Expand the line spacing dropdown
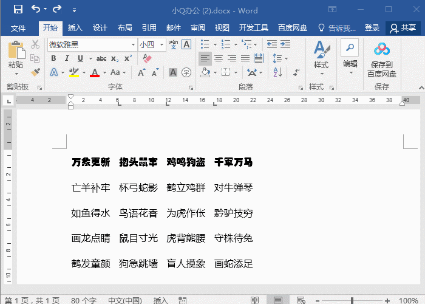The width and height of the screenshot is (425, 304). (285, 58)
